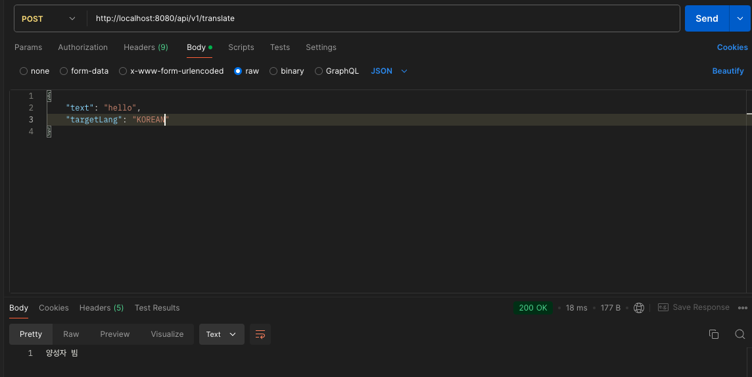The height and width of the screenshot is (377, 752).
Task: Open the Settings tab
Action: click(x=321, y=47)
